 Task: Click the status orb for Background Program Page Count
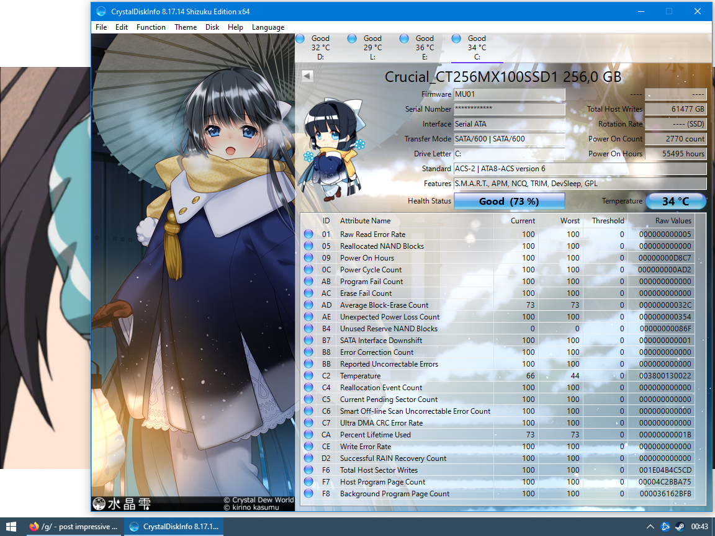pyautogui.click(x=308, y=494)
